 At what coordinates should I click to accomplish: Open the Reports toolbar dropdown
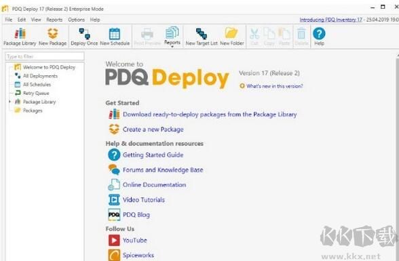[x=172, y=37]
